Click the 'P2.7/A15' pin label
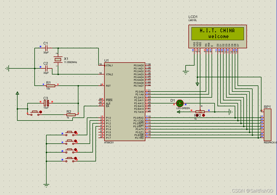277x195 pixels. pyautogui.click(x=139, y=112)
